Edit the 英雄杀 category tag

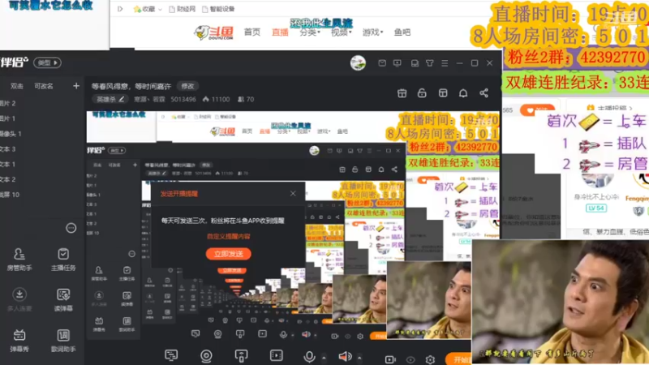tap(110, 99)
